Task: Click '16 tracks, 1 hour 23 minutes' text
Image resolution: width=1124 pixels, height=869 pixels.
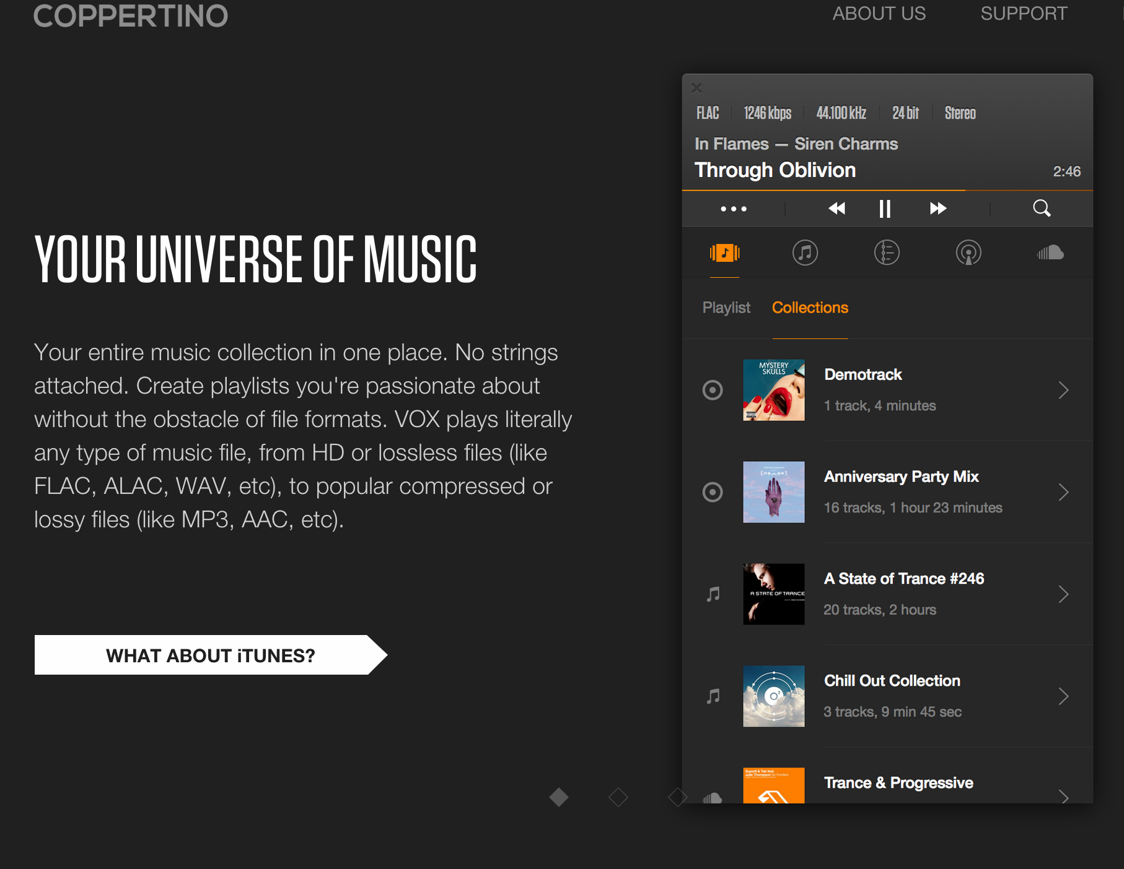Action: point(913,508)
